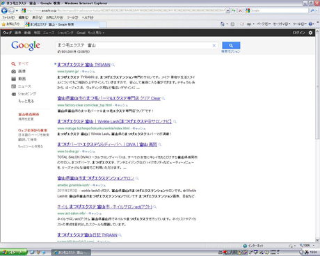
Task: Print the page with the printer icon
Action: pyautogui.click(x=249, y=24)
